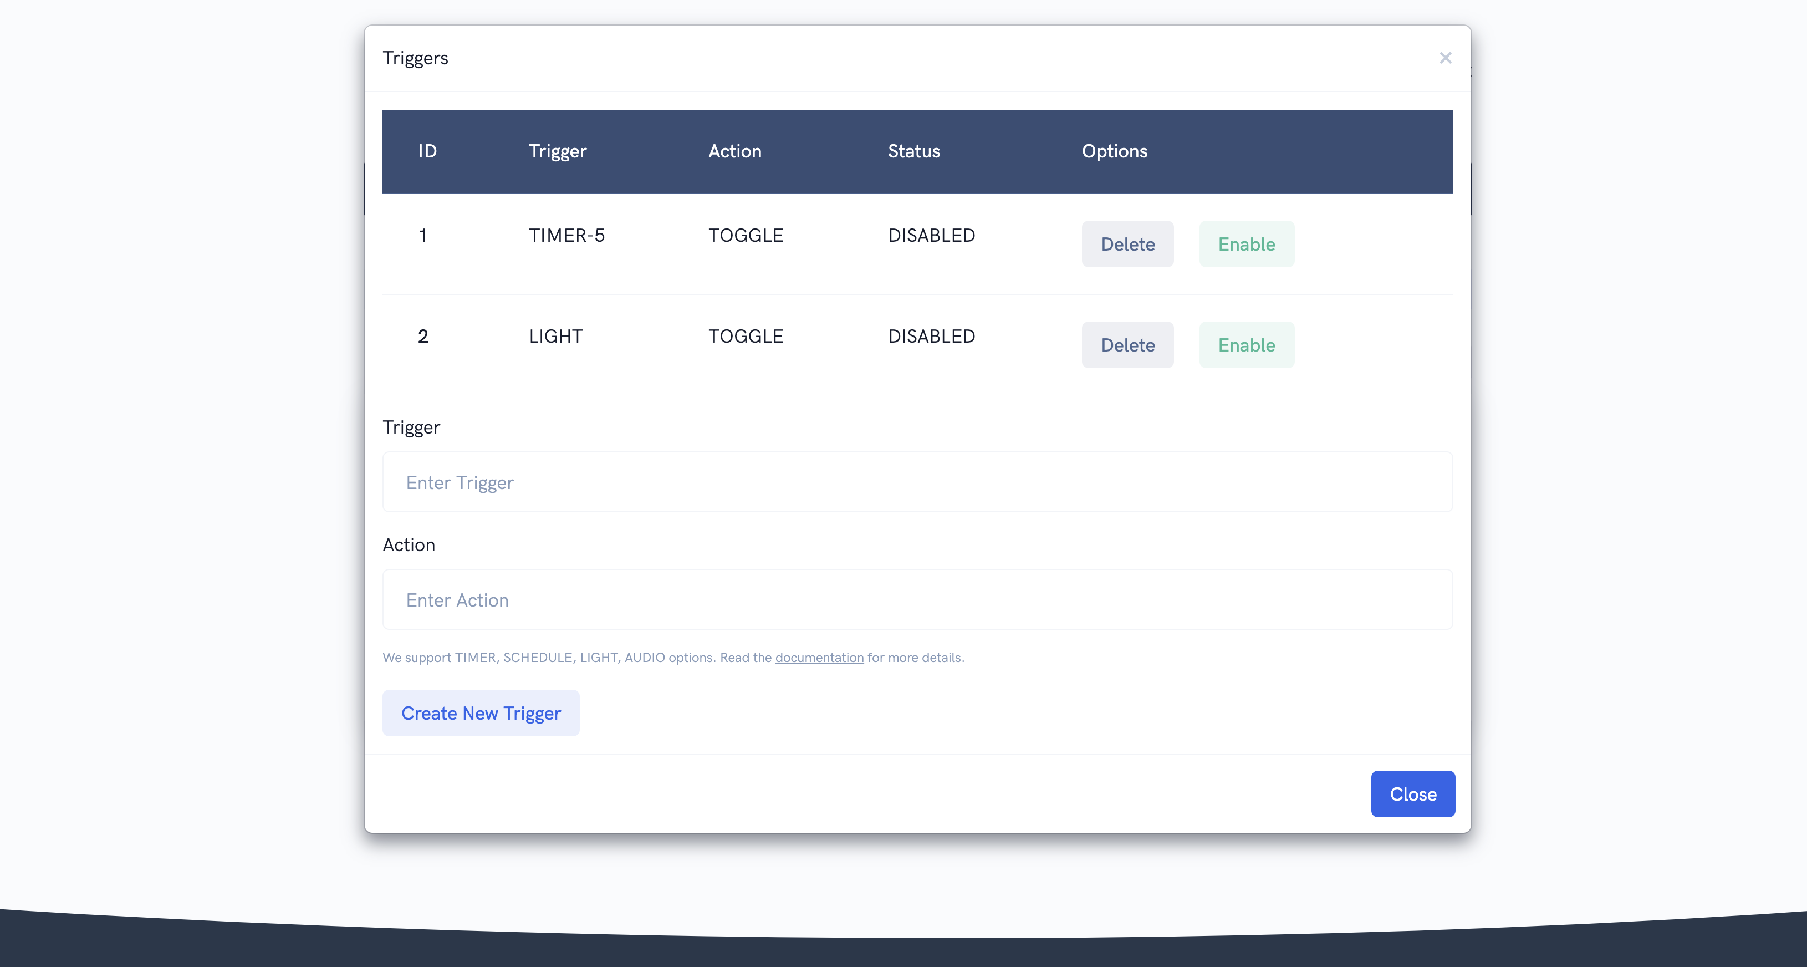
Task: Enable the TIMER-5 trigger
Action: [x=1246, y=244]
